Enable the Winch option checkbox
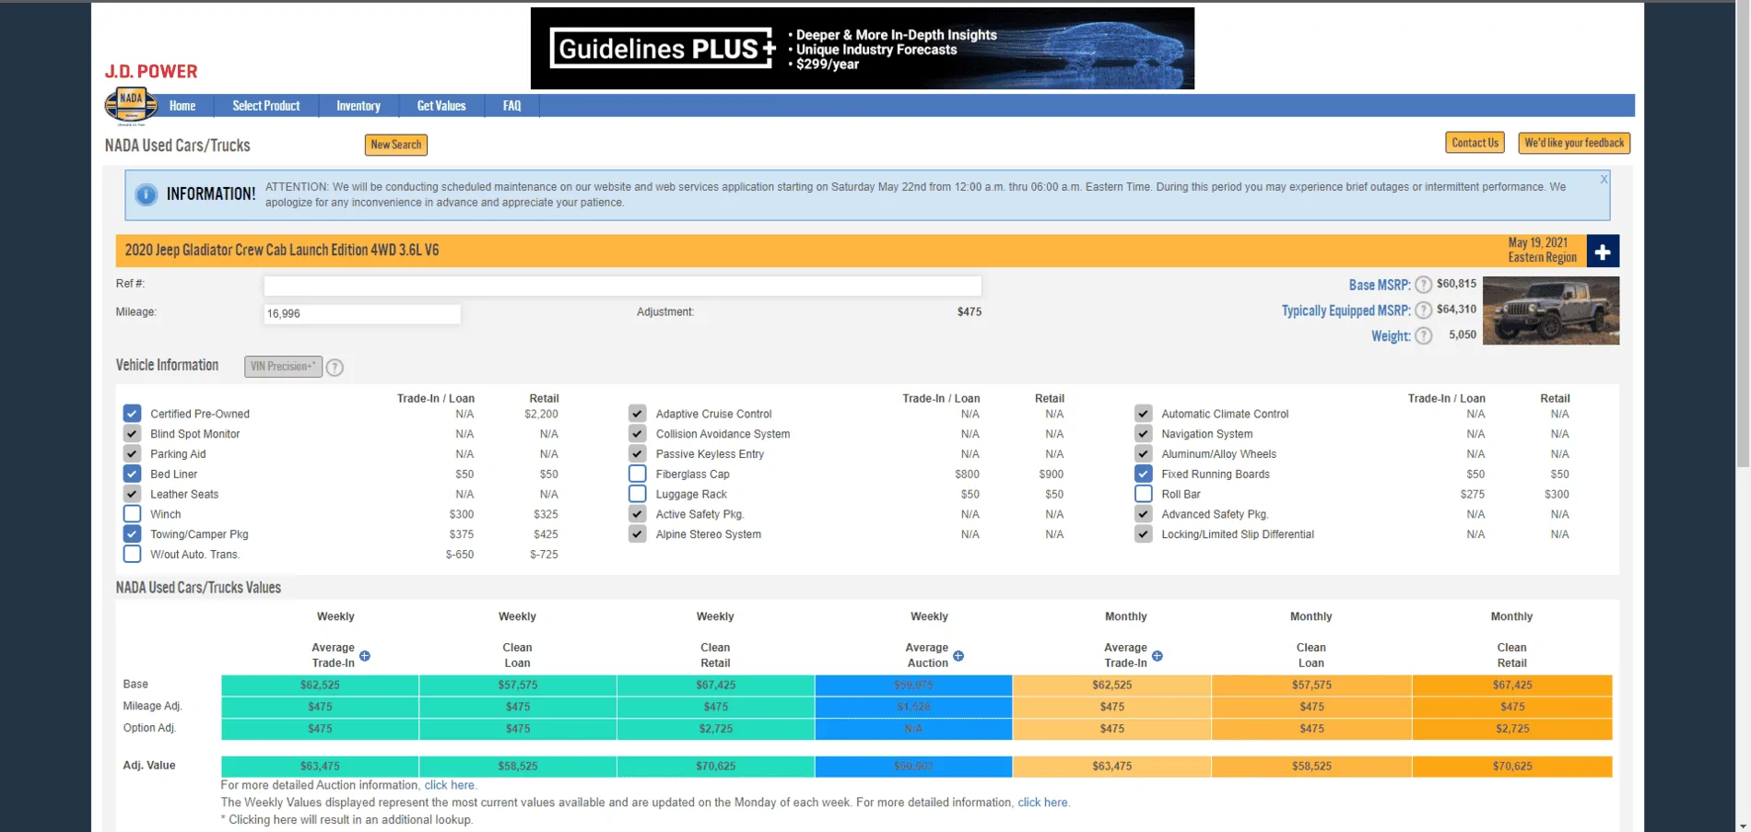The height and width of the screenshot is (832, 1751). [x=132, y=514]
